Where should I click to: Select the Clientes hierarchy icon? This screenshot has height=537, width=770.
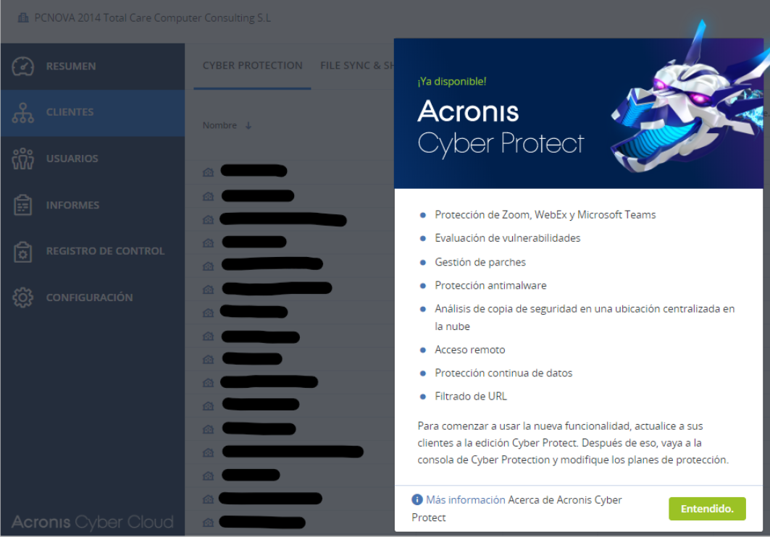coord(23,112)
